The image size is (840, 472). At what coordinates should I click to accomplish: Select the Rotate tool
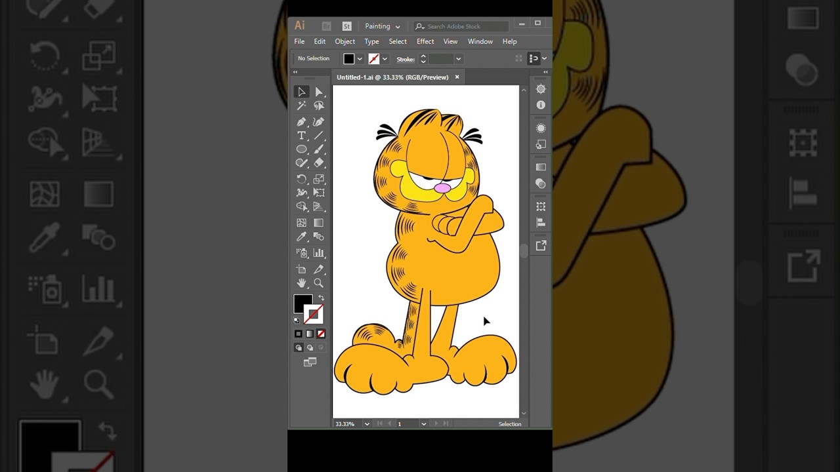[301, 179]
